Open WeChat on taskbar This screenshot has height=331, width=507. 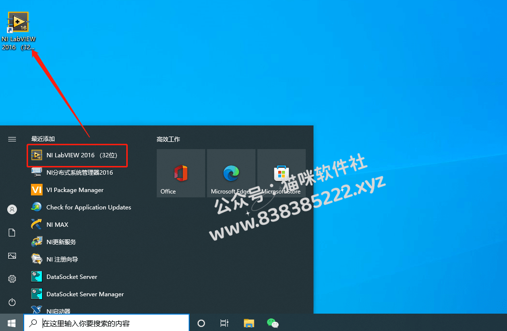(x=272, y=323)
